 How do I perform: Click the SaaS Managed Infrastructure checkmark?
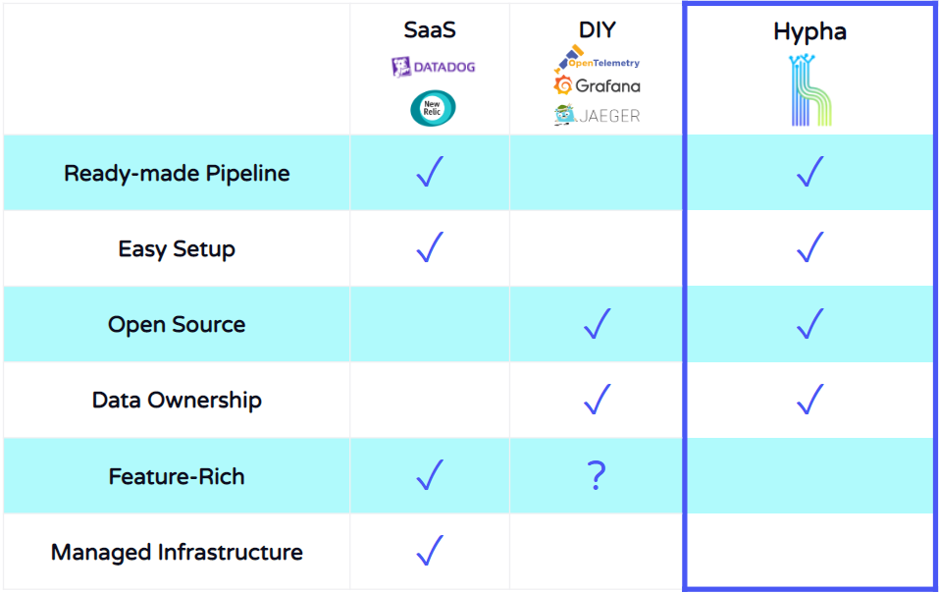click(x=430, y=550)
